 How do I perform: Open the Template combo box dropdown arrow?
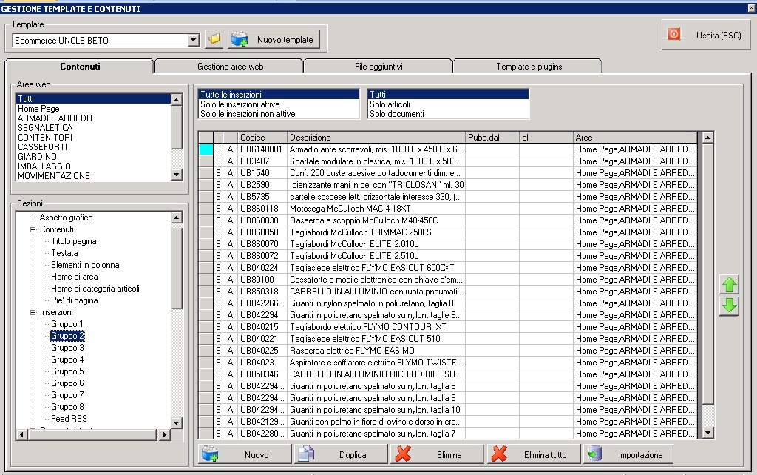pos(193,40)
